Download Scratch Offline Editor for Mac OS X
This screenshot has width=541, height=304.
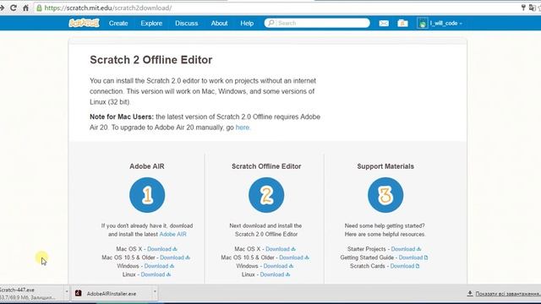point(281,249)
